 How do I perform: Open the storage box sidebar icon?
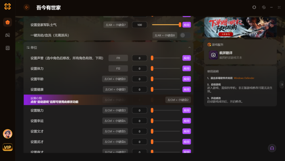8,48
